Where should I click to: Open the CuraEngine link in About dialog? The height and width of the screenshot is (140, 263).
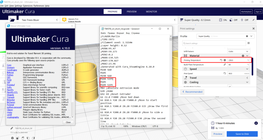(x=12, y=70)
